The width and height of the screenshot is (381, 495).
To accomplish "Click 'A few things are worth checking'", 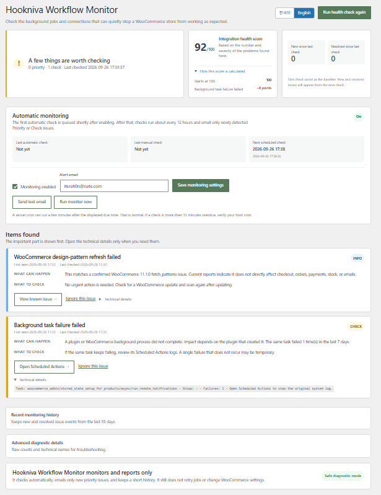I will click(69, 61).
